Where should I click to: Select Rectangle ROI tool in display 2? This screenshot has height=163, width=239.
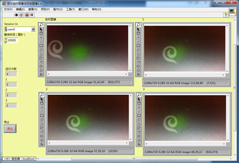(x=42, y=115)
